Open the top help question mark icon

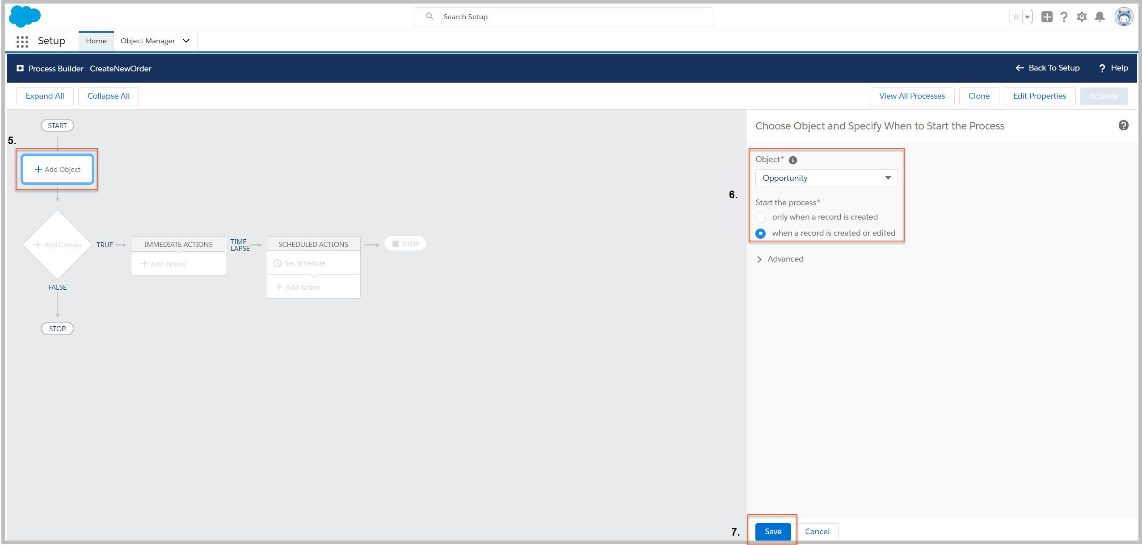tap(1064, 17)
